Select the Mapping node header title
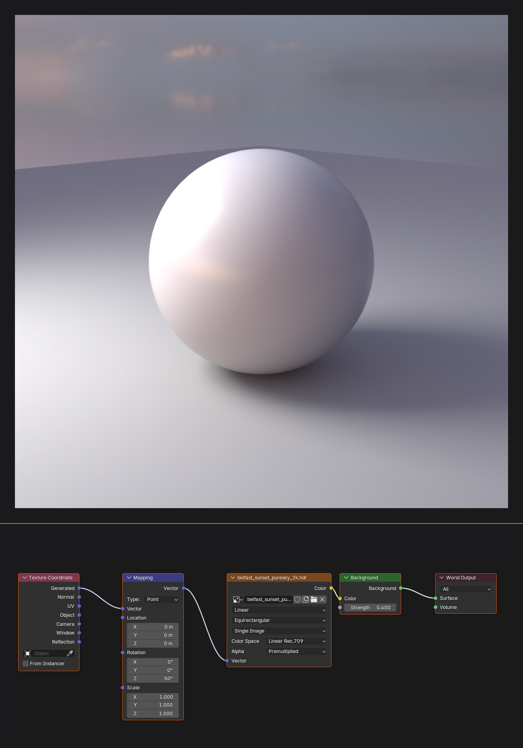This screenshot has height=748, width=523. 143,578
